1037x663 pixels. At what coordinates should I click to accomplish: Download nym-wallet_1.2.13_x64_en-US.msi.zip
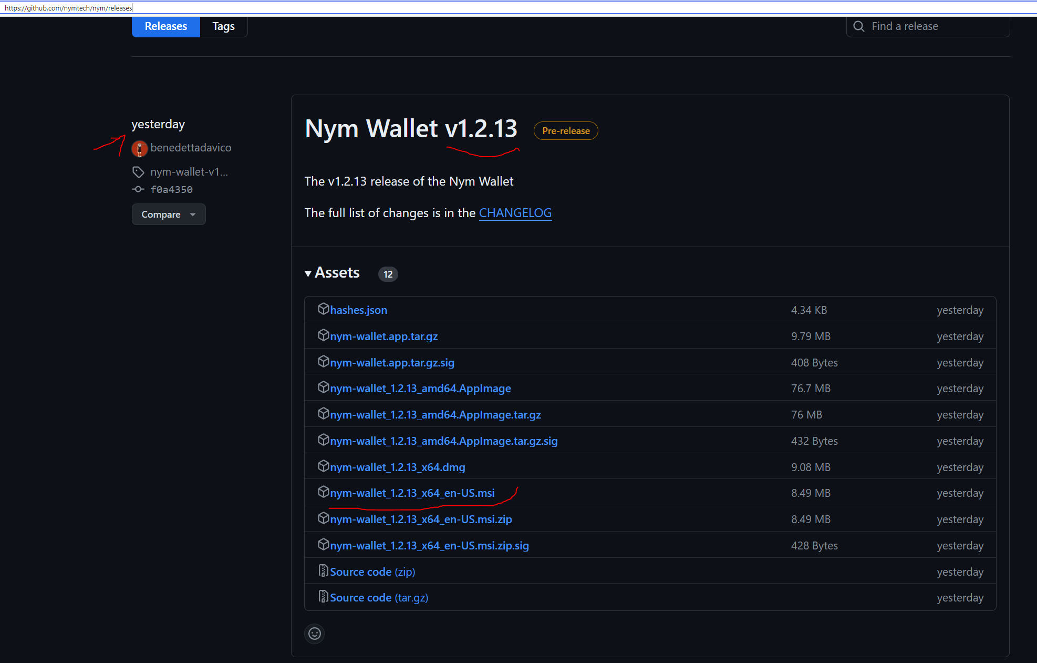pyautogui.click(x=421, y=519)
